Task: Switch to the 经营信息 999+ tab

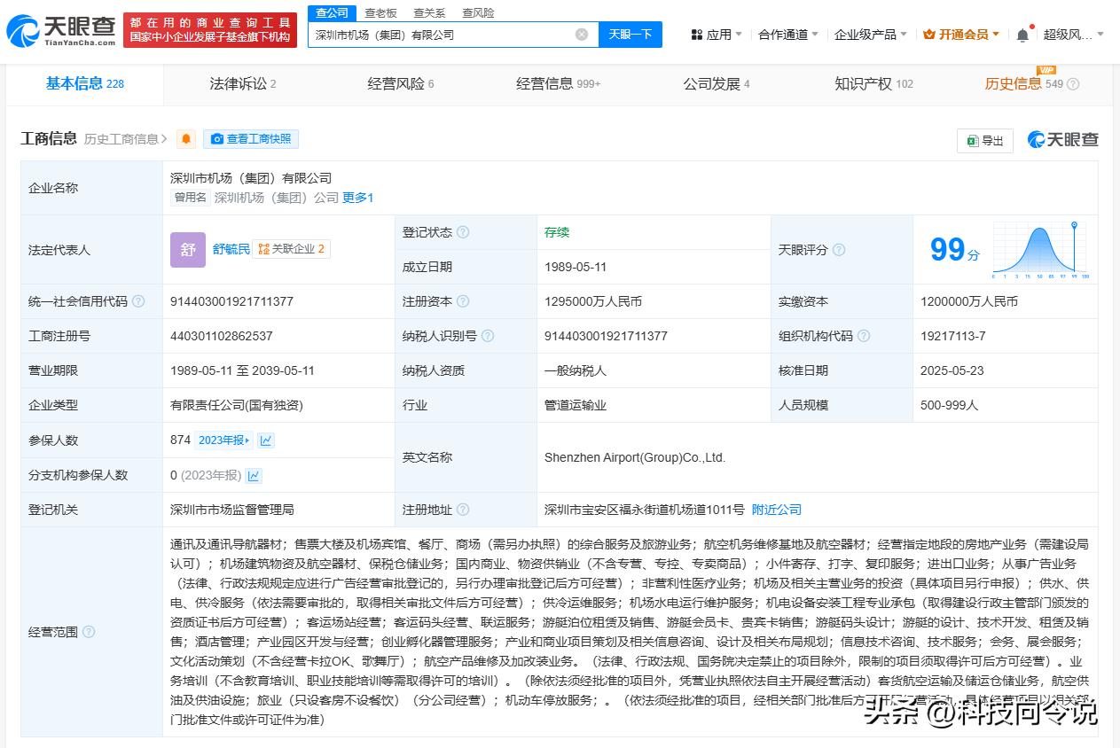Action: pyautogui.click(x=559, y=84)
